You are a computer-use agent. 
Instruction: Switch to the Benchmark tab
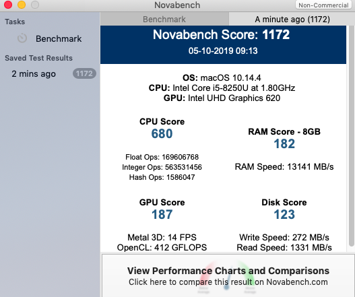(164, 20)
